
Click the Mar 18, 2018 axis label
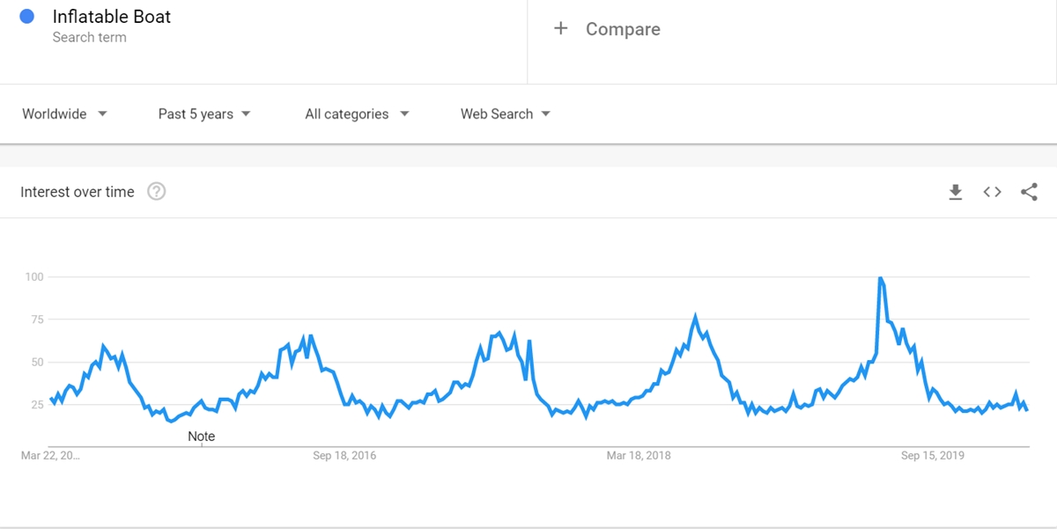point(639,456)
